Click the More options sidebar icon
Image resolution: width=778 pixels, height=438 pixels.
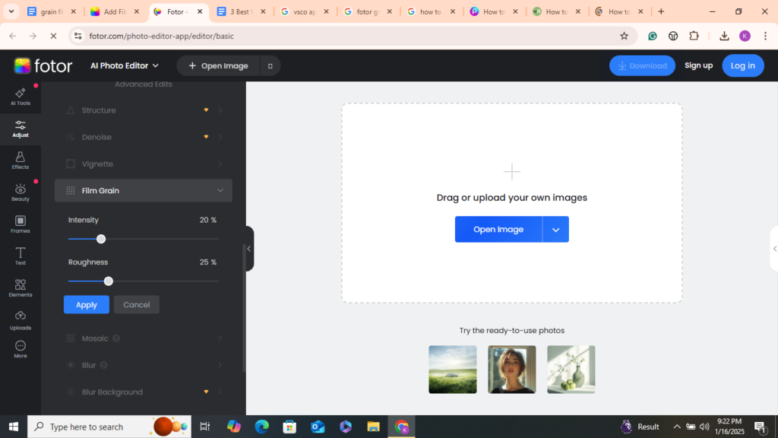pos(21,350)
